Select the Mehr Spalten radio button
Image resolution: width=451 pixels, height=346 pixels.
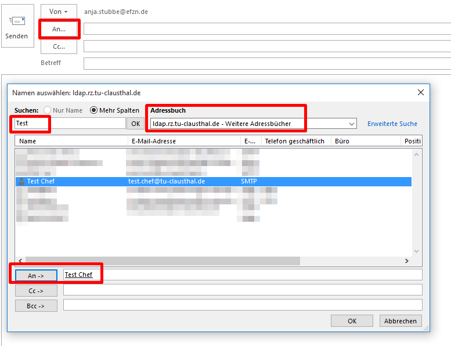[93, 110]
